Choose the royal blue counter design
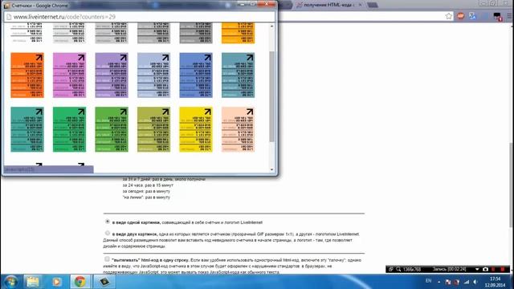This screenshot has height=289, width=514. (196, 75)
